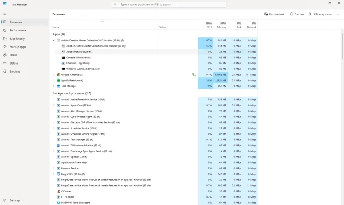This screenshot has height=205, width=344.
Task: Expand the Spotify Premium process group
Action: pos(54,80)
